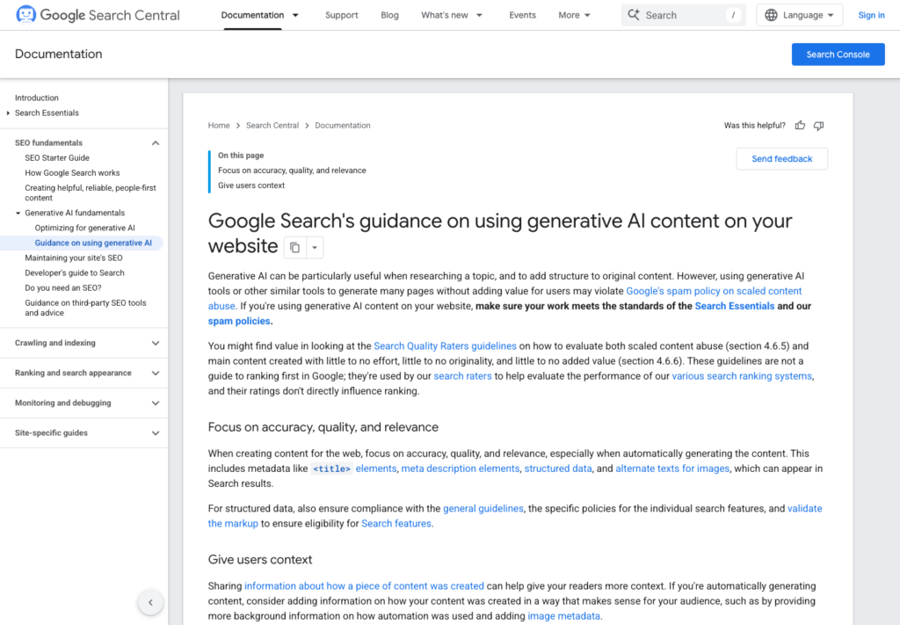Collapse the Generative AI fundamentals arrow
This screenshot has width=900, height=625.
pos(18,213)
